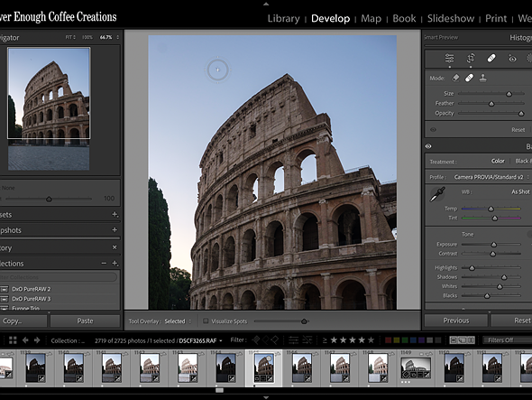
Task: Set navigator zoom to 66.7%
Action: 105,37
